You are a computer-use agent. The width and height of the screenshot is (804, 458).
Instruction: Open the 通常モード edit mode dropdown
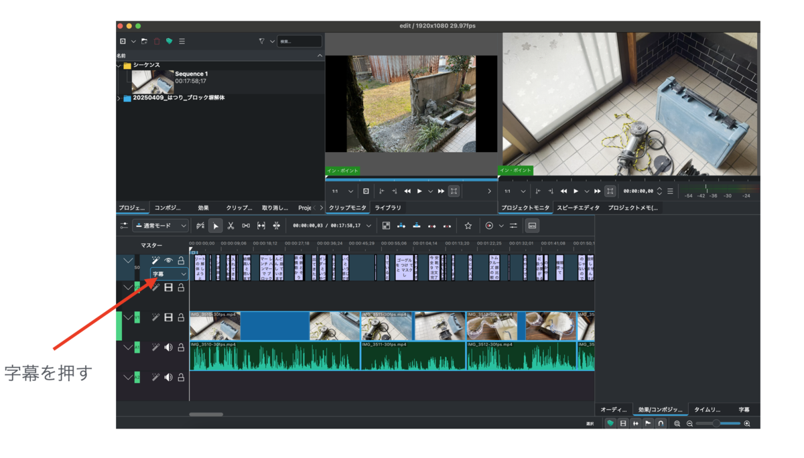click(x=160, y=226)
